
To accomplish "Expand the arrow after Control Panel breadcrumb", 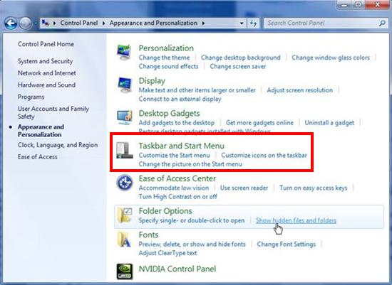I will [103, 23].
